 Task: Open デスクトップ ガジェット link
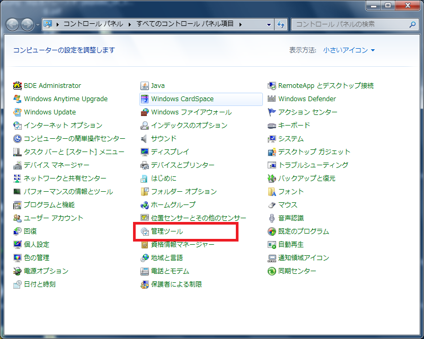tap(314, 152)
